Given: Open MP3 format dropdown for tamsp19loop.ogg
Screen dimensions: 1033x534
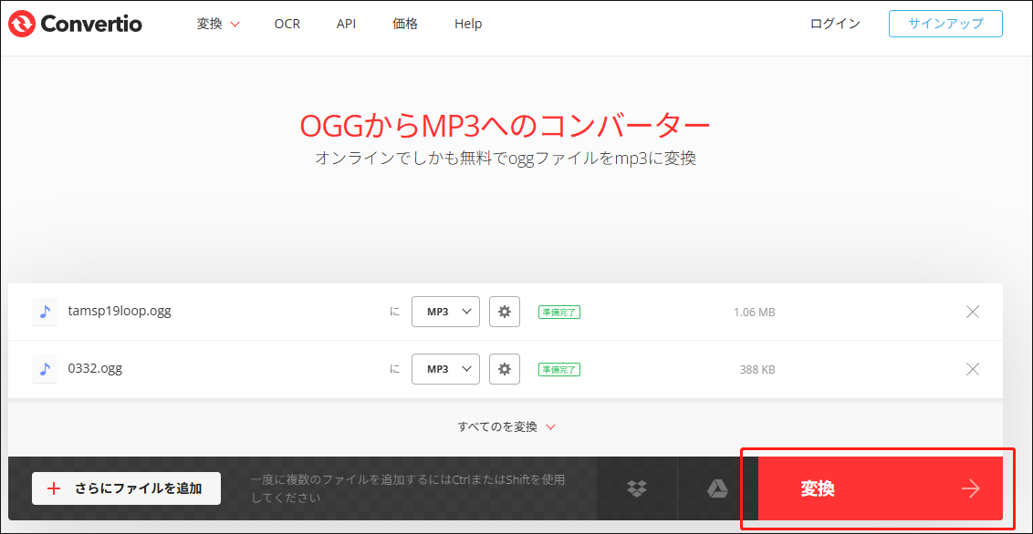Looking at the screenshot, I should [446, 312].
